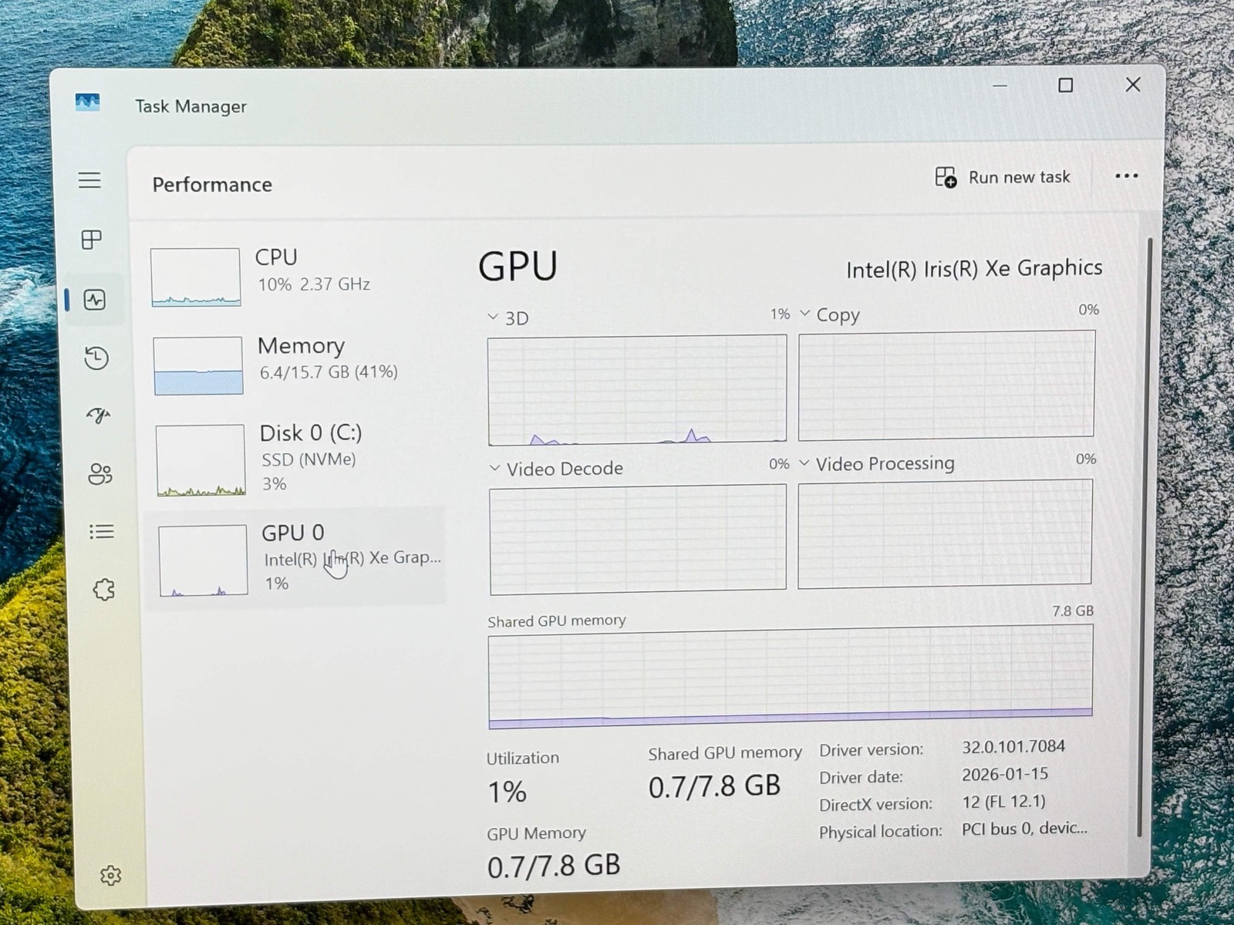1234x925 pixels.
Task: Click the Memory usage mini graph
Action: point(198,366)
